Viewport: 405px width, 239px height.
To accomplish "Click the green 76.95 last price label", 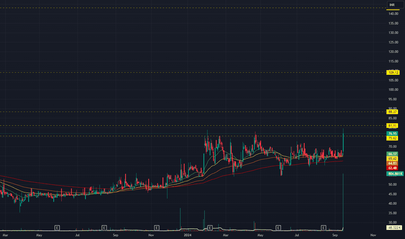I will tap(392, 133).
